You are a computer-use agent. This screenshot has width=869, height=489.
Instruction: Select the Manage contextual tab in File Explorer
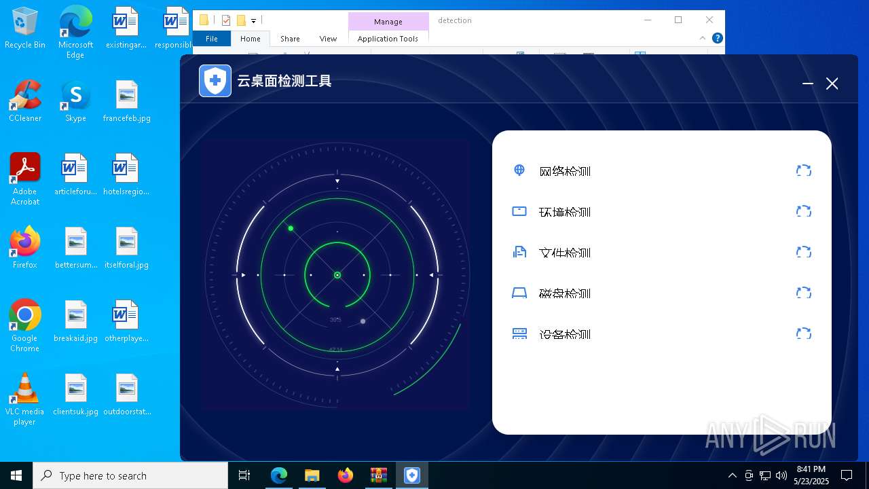pos(388,22)
